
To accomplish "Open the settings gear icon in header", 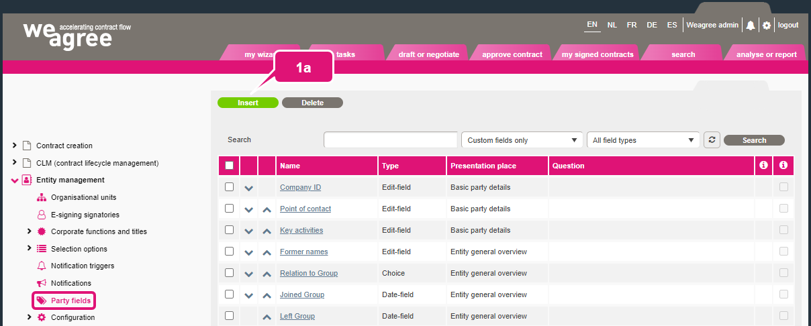I will (x=767, y=25).
